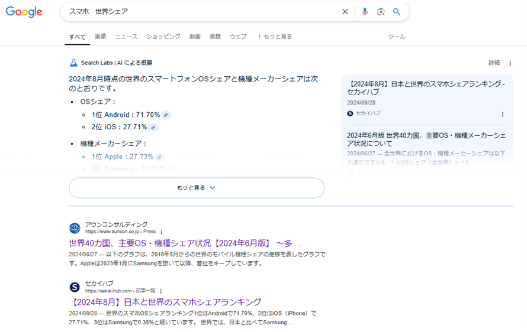Submit search with the magnifying glass icon
527x332 pixels.
coord(397,12)
